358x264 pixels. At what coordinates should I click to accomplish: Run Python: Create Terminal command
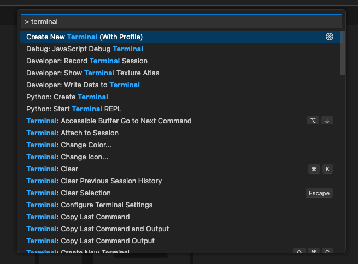pyautogui.click(x=181, y=97)
